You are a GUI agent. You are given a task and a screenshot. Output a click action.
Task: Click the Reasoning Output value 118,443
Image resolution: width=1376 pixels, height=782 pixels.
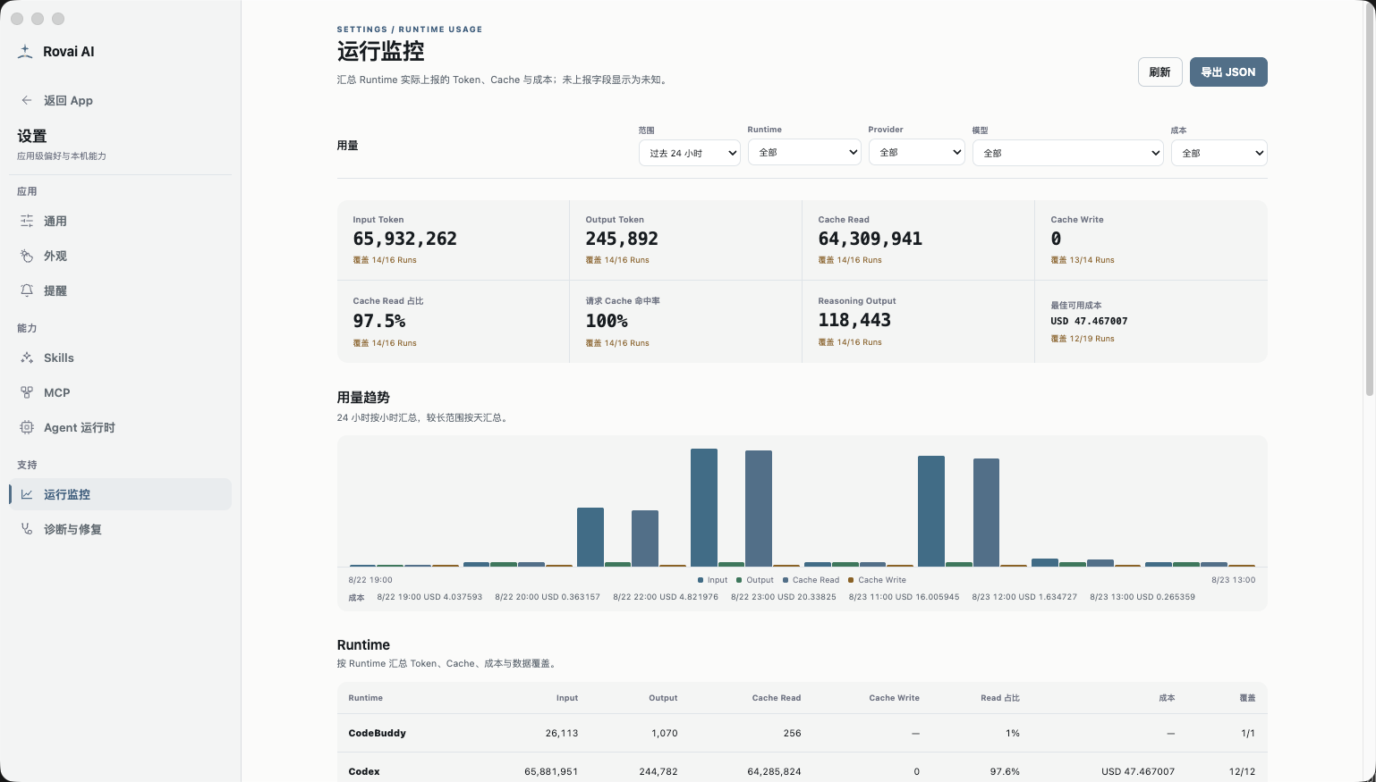854,320
